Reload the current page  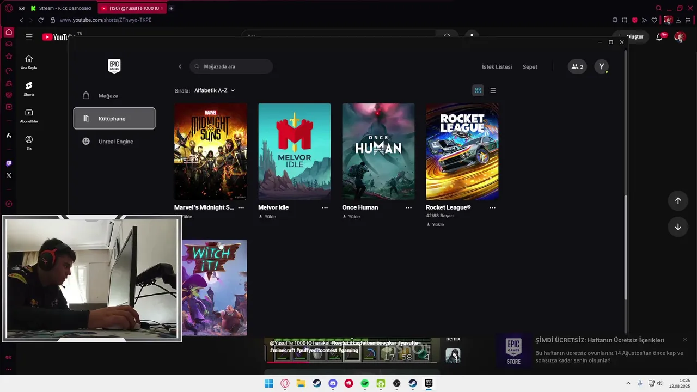point(40,20)
